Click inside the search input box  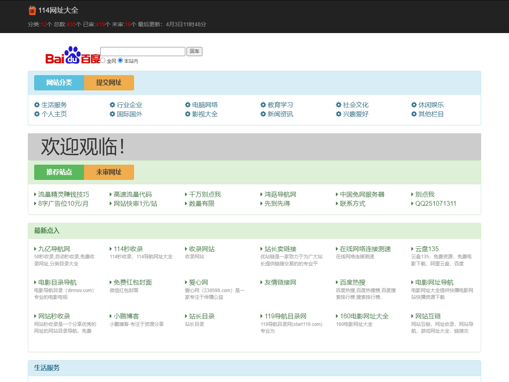click(142, 51)
